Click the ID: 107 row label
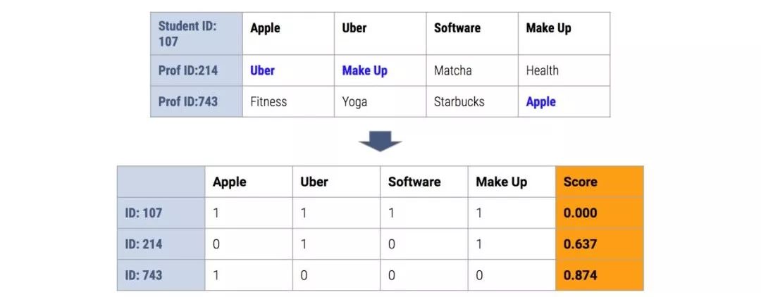This screenshot has width=761, height=297. tap(144, 213)
